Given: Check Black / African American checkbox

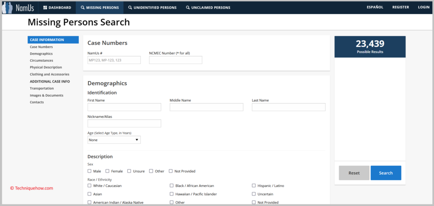Looking at the screenshot, I should click(172, 186).
